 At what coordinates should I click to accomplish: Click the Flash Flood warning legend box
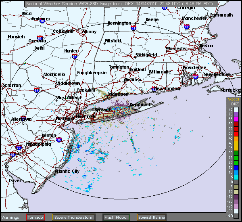pyautogui.click(x=116, y=217)
